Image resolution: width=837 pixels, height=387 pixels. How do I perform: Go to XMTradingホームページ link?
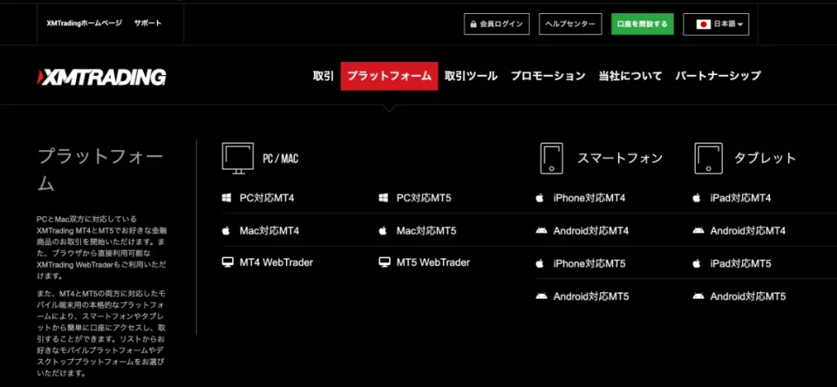click(84, 23)
